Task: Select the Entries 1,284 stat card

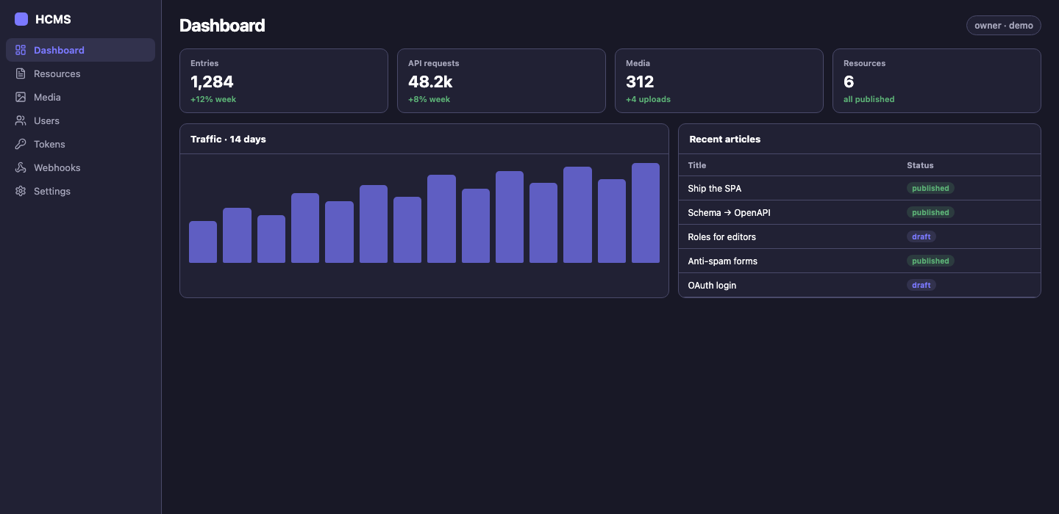Action: (x=284, y=81)
